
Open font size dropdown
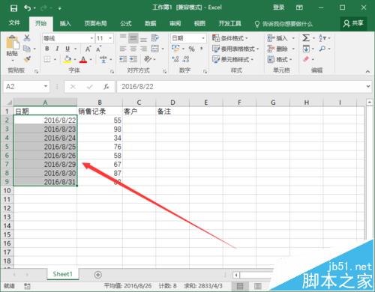click(x=110, y=38)
